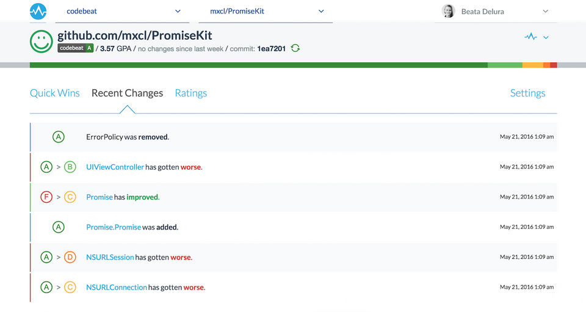586x312 pixels.
Task: Expand the Beata Delura user menu
Action: [x=545, y=11]
